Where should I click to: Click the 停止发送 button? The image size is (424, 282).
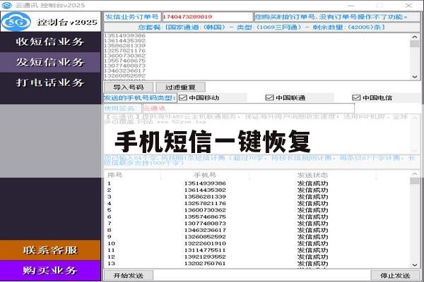tap(395, 275)
